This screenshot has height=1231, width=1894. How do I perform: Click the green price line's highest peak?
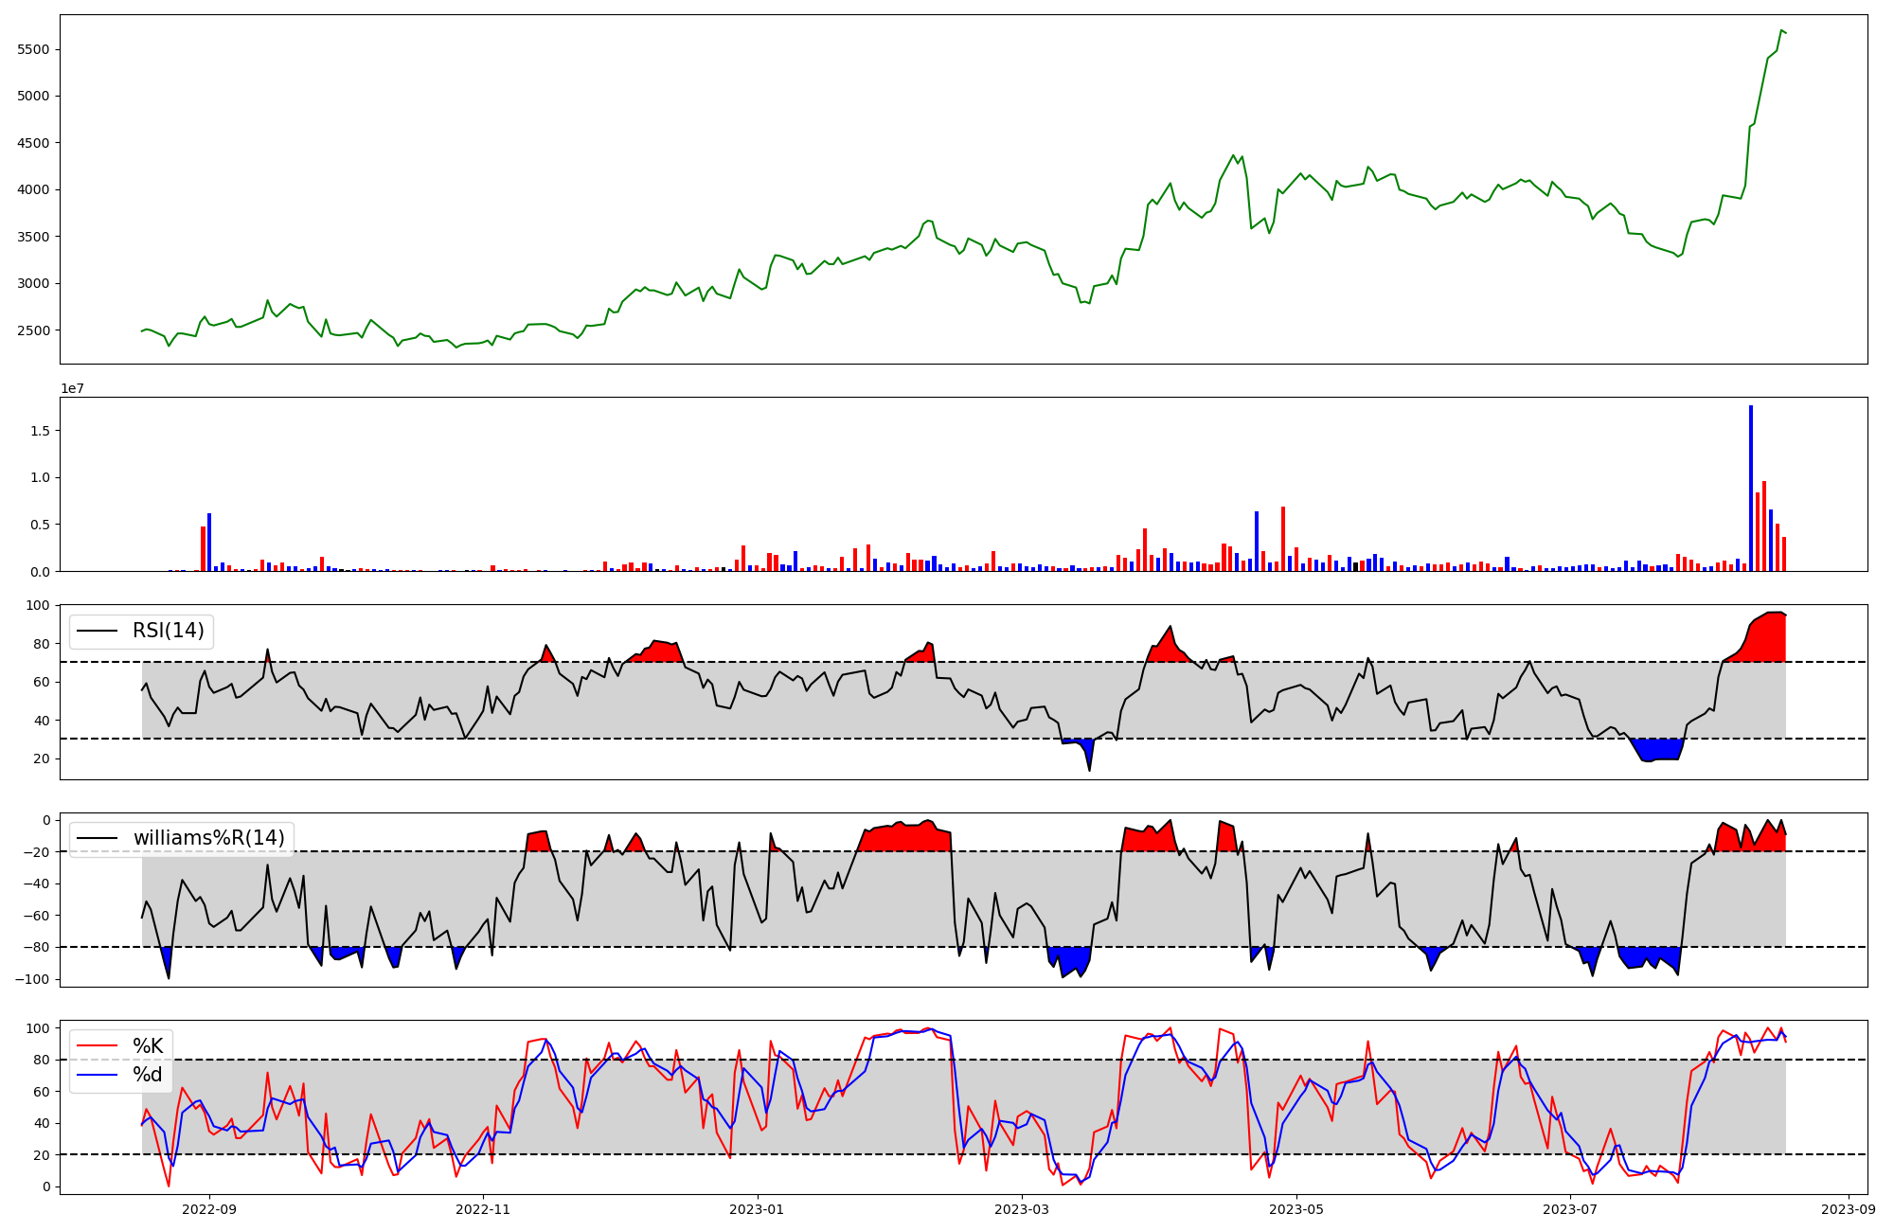pyautogui.click(x=1781, y=30)
